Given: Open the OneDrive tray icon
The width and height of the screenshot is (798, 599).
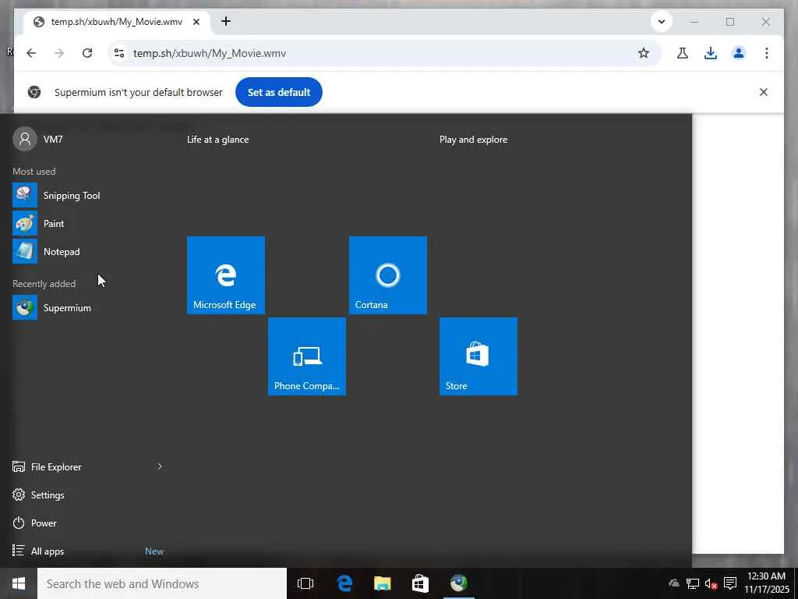Looking at the screenshot, I should coord(674,583).
